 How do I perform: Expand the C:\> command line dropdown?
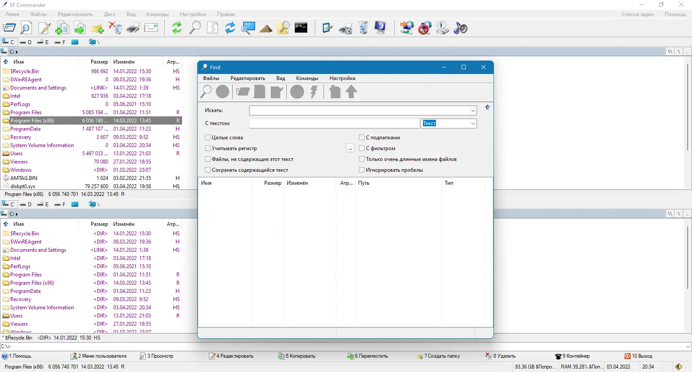(688, 346)
